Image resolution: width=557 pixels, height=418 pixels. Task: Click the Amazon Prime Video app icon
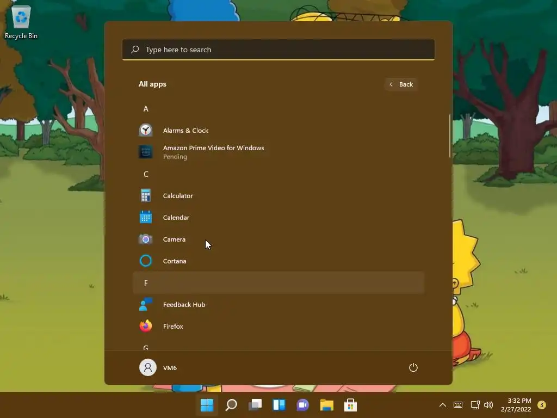point(146,152)
